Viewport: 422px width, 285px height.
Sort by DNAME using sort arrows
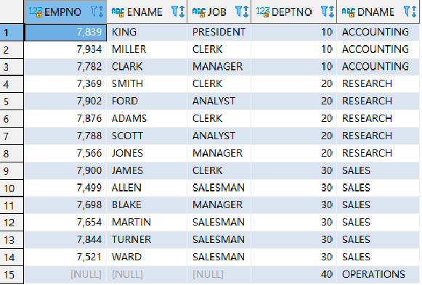(414, 12)
